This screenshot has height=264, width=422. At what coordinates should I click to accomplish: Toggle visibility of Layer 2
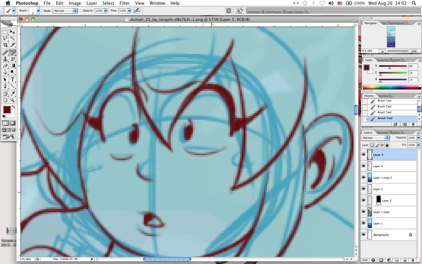click(363, 189)
